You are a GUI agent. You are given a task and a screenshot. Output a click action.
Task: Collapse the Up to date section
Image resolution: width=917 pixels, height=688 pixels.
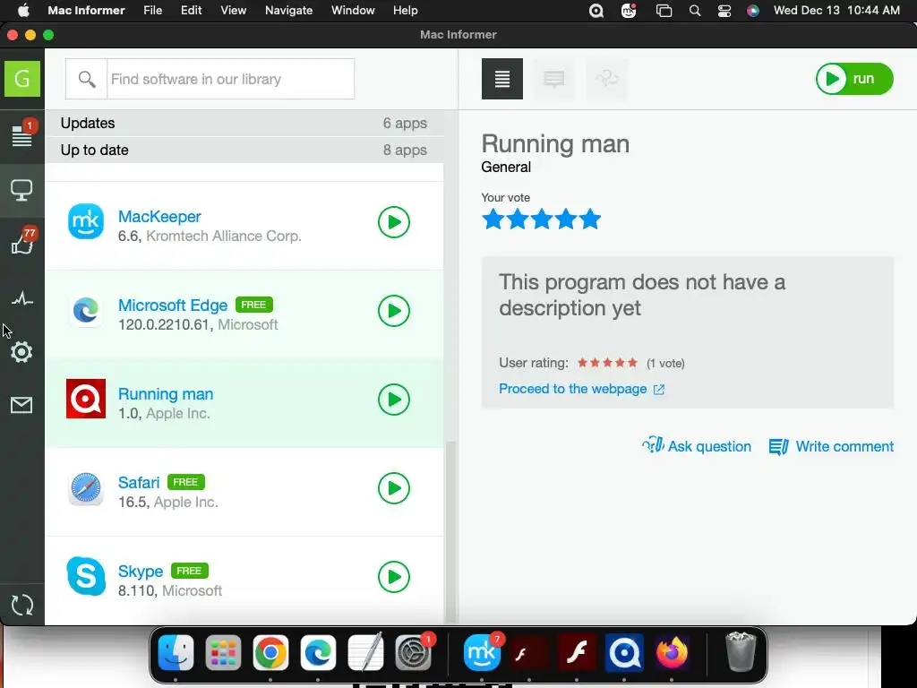tap(244, 150)
